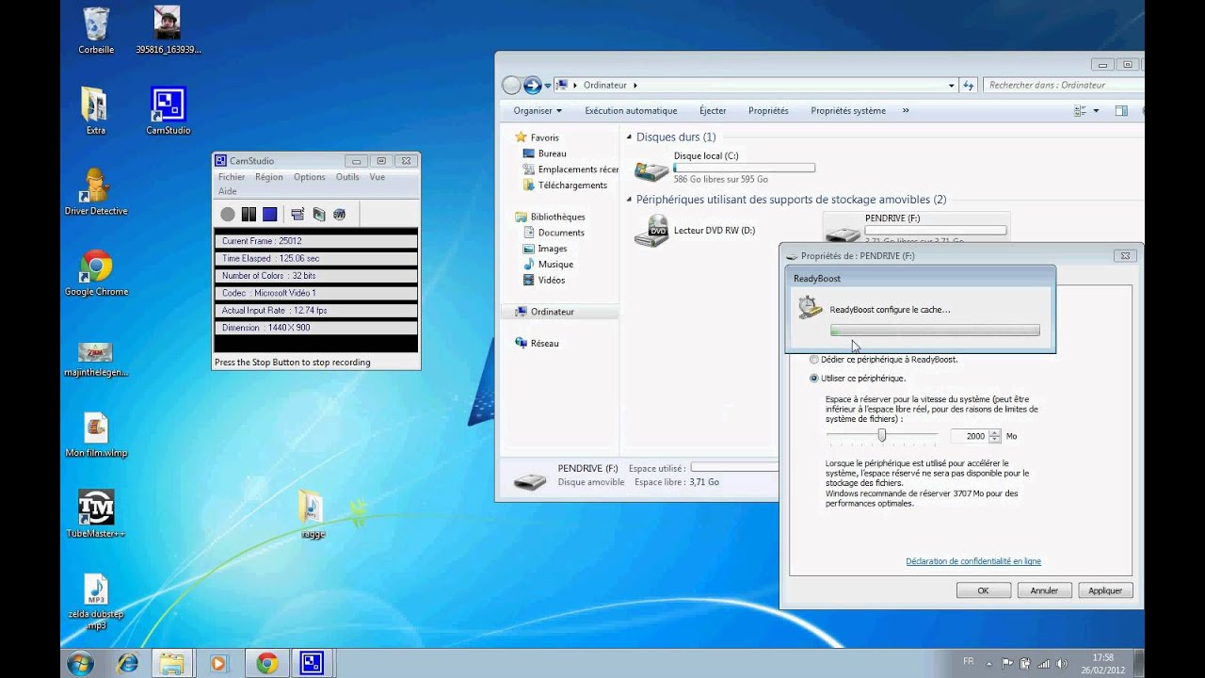The image size is (1205, 678).
Task: Go forward in the Explorer window
Action: 533,85
